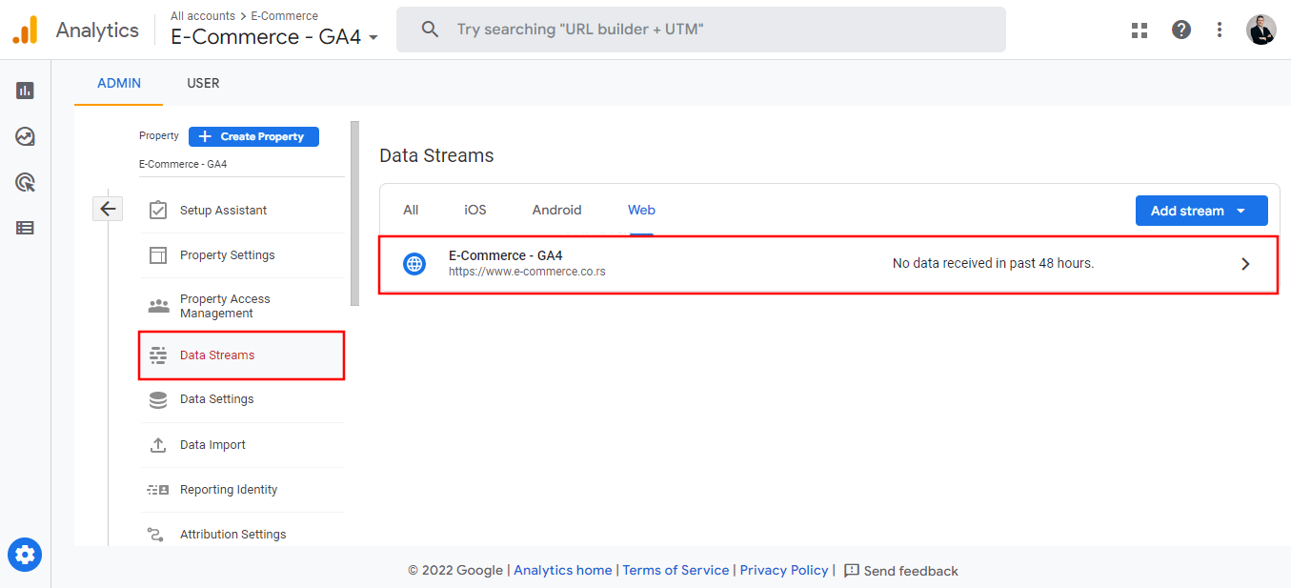The image size is (1291, 588).
Task: Click the Admin gear icon at bottom left
Action: (24, 555)
